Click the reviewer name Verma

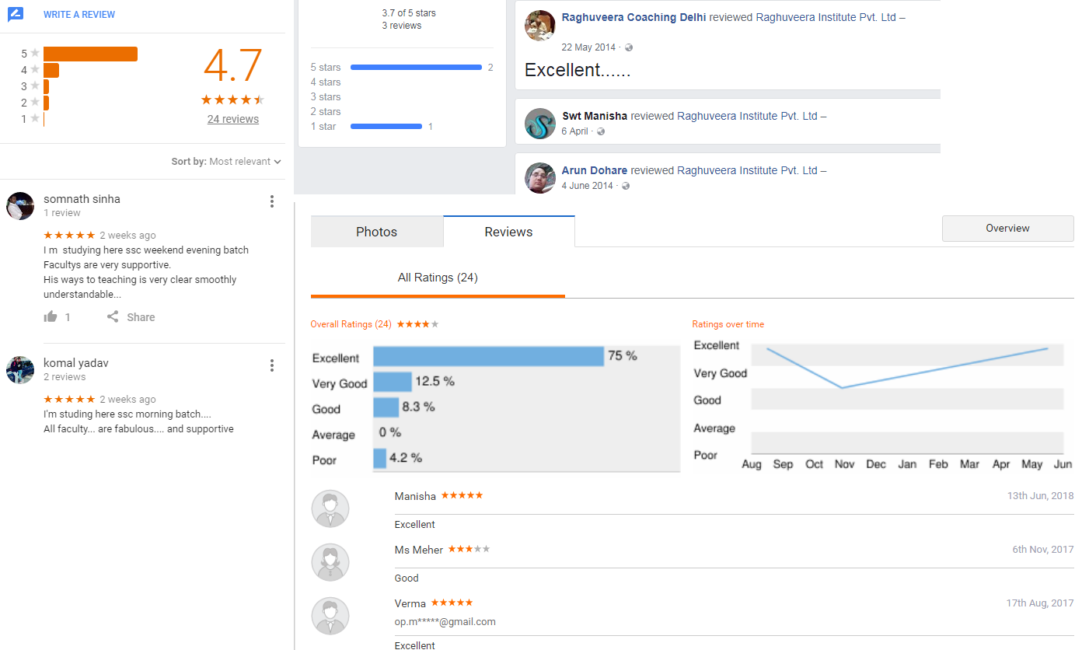coord(410,603)
